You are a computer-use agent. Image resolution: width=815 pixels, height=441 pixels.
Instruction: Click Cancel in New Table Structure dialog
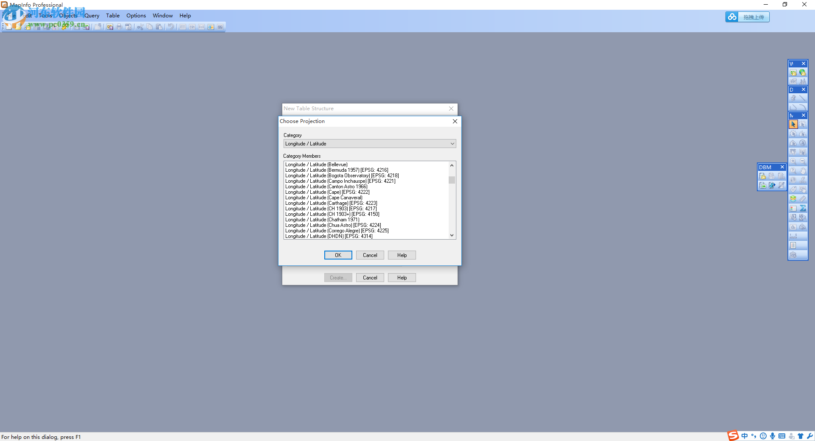[x=370, y=278]
